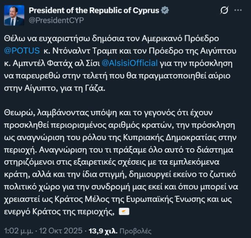Click the Ντόναλντ Τραμπ name text
The width and height of the screenshot is (251, 238).
(x=78, y=51)
